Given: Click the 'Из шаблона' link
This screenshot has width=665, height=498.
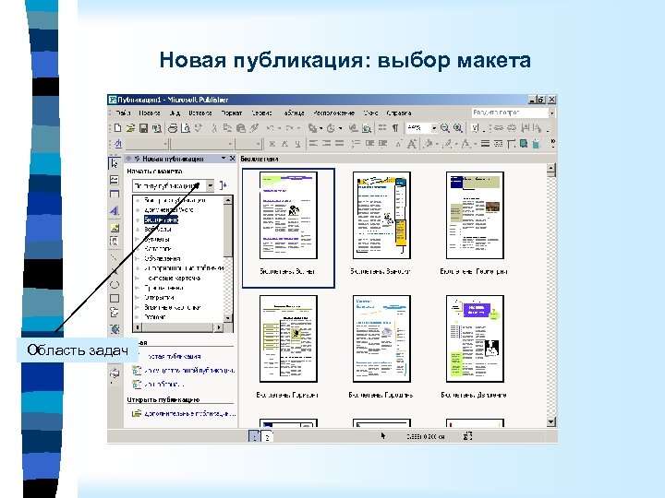Looking at the screenshot, I should (x=163, y=385).
